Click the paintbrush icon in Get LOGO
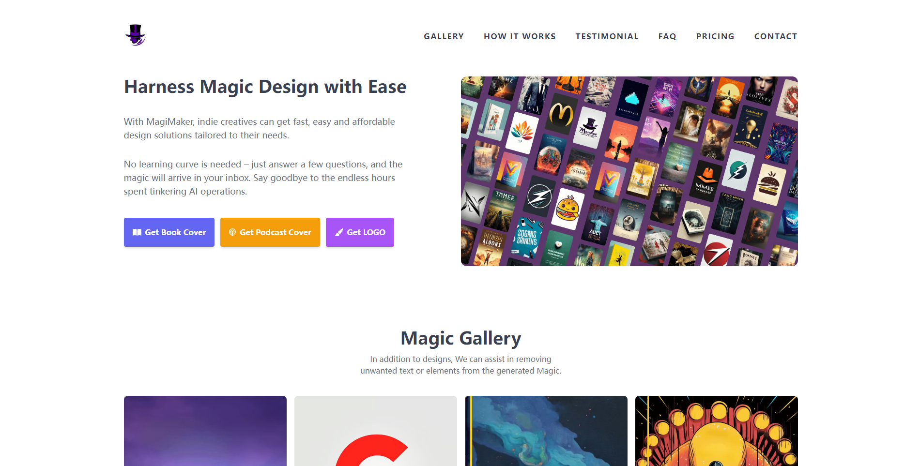Viewport: 920px width, 466px height. [x=339, y=232]
